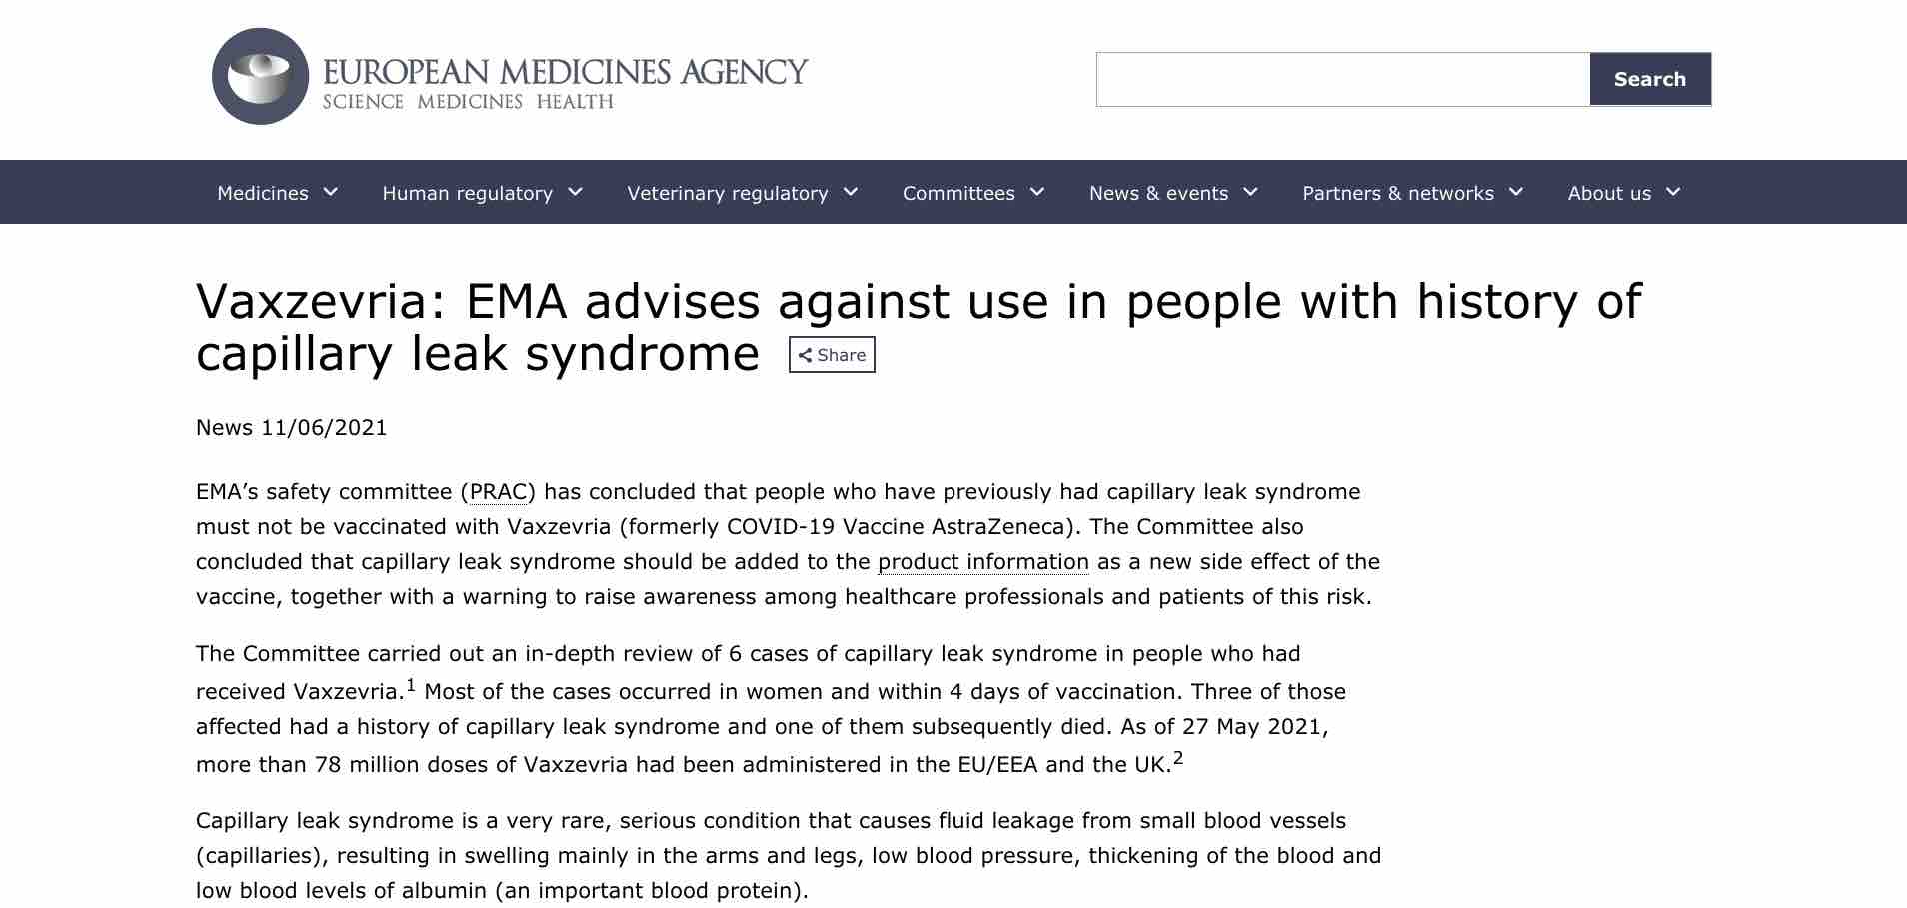Expand the News & events chevron
This screenshot has width=1907, height=908.
tap(1250, 192)
